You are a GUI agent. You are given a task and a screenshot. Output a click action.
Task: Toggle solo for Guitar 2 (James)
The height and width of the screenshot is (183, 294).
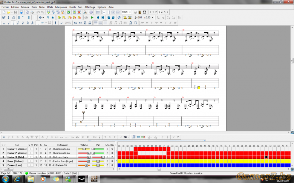tap(29, 153)
